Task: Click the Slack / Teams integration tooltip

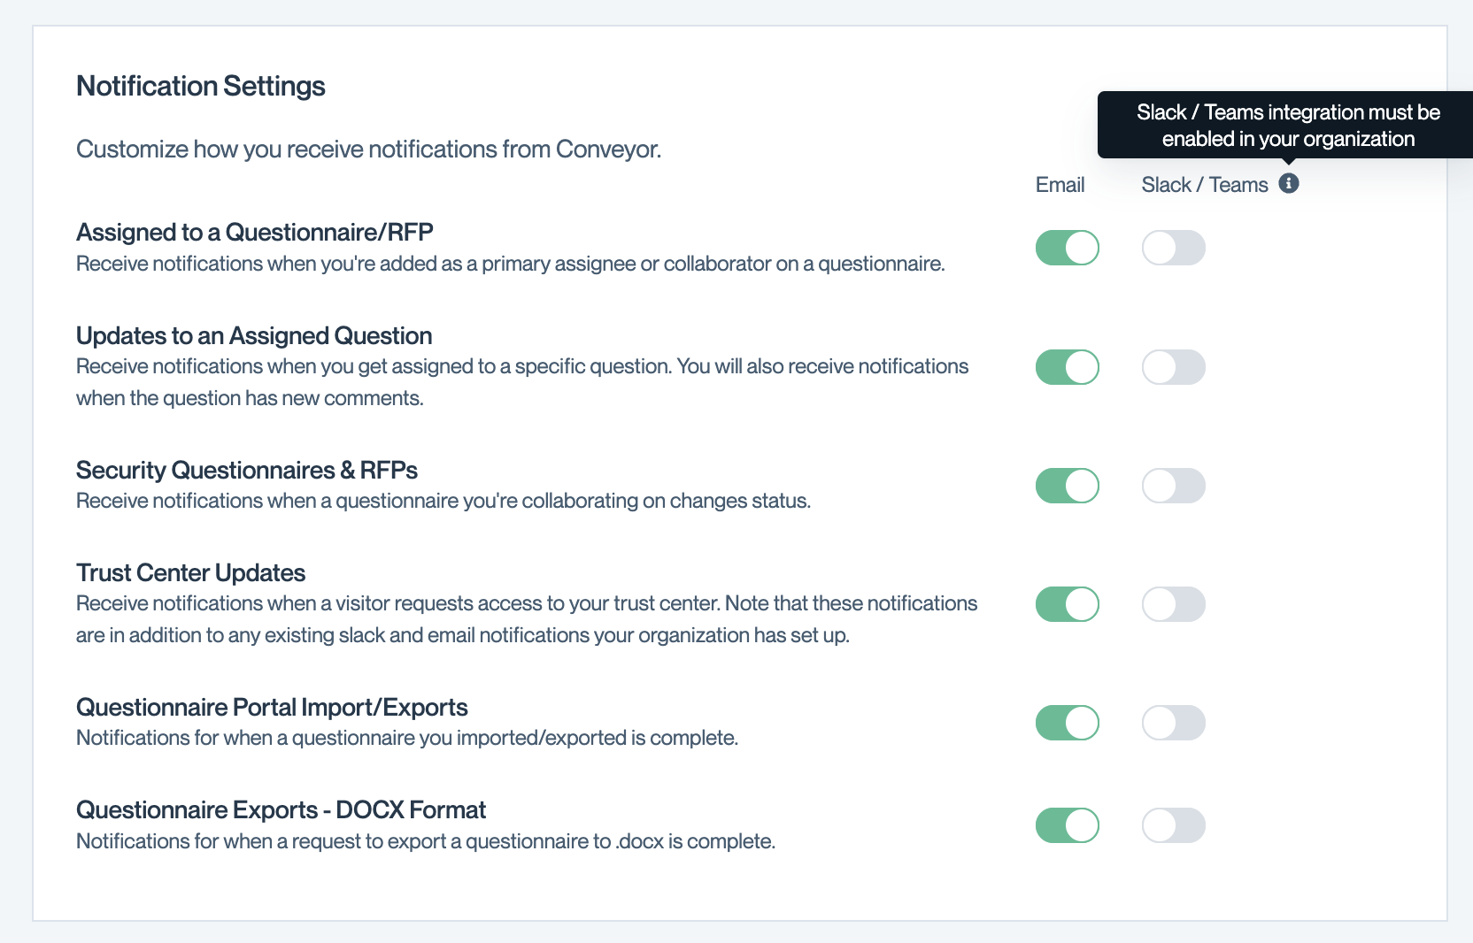Action: tap(1287, 125)
